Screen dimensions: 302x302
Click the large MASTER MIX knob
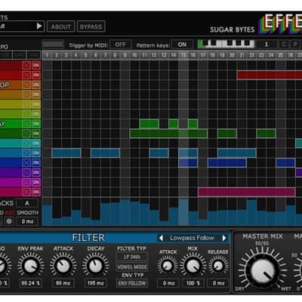pos(262,271)
